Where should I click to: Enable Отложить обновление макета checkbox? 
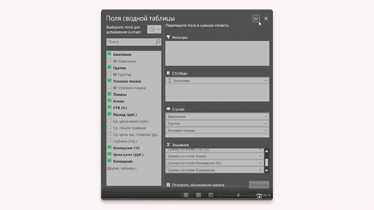(x=168, y=185)
